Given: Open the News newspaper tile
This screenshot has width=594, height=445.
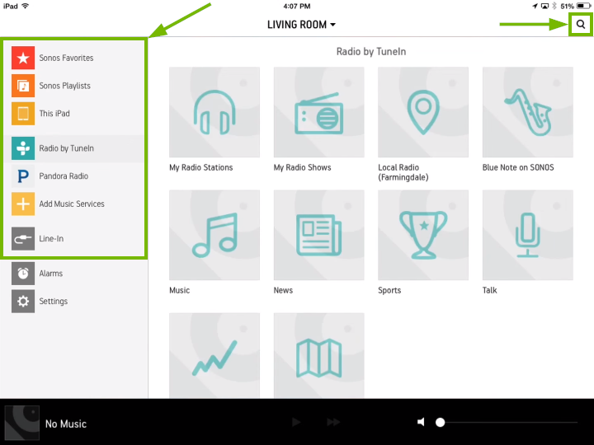Looking at the screenshot, I should click(319, 235).
